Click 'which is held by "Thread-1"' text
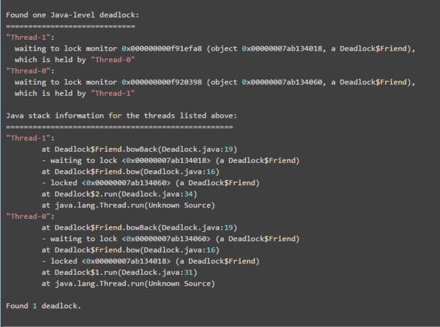This screenshot has height=327, width=440. 74,93
